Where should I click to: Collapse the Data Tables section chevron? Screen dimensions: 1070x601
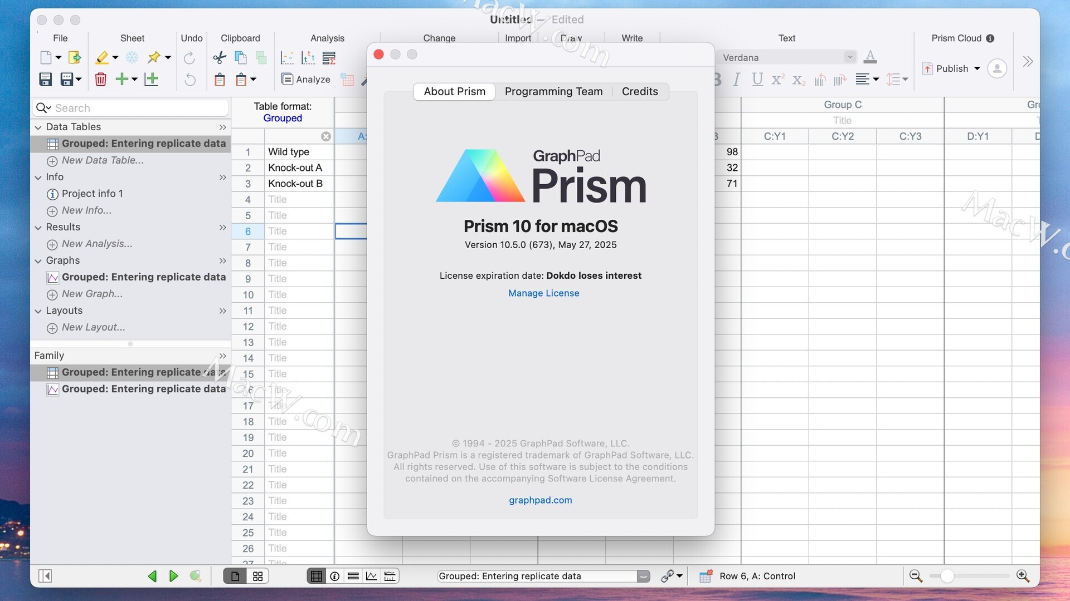coord(38,127)
